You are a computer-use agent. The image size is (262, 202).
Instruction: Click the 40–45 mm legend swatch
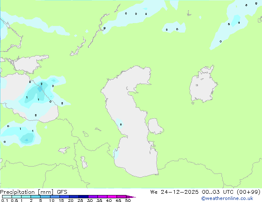click(x=112, y=197)
